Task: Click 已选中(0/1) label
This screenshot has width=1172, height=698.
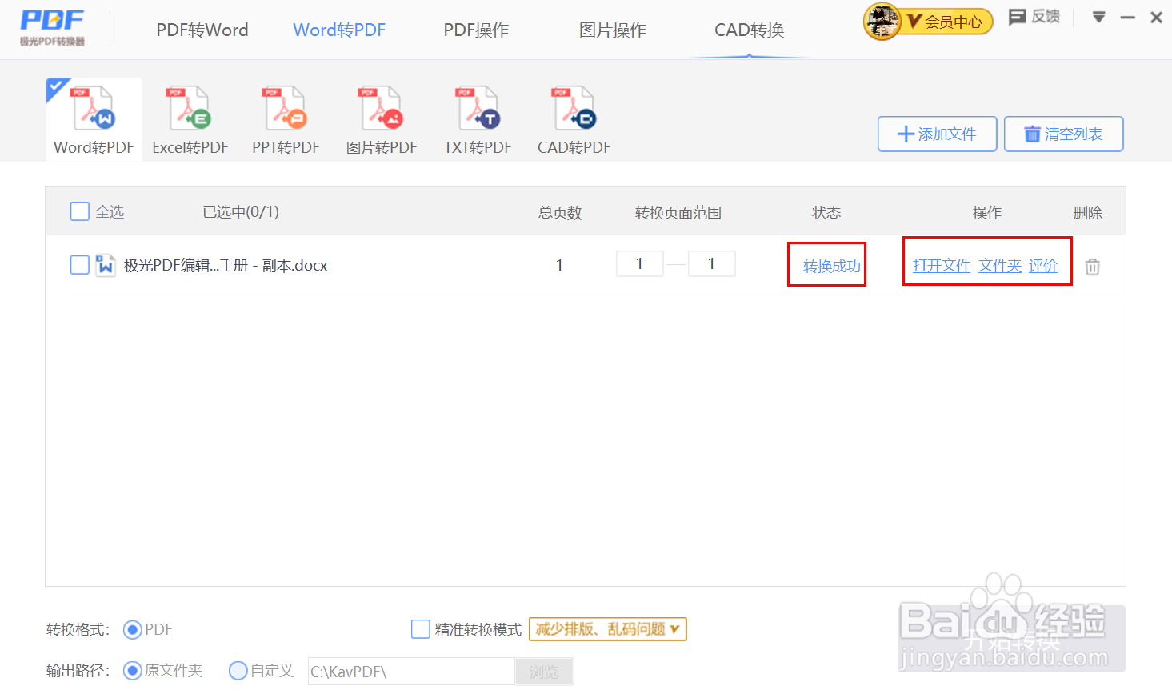Action: [x=241, y=212]
